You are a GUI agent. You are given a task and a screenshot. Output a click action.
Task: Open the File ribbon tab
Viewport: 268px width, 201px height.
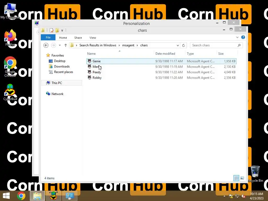48,37
